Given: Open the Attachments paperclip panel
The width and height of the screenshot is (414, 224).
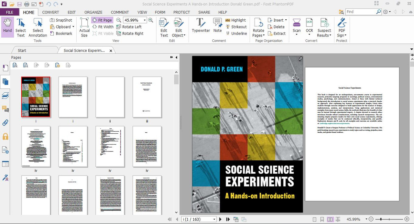Looking at the screenshot, I should [5, 123].
